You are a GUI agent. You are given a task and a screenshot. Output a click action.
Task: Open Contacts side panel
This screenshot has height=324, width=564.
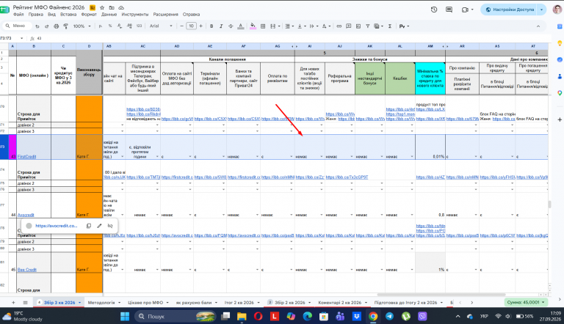coord(560,76)
